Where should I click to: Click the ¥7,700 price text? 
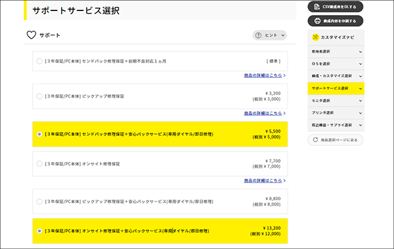click(x=273, y=161)
